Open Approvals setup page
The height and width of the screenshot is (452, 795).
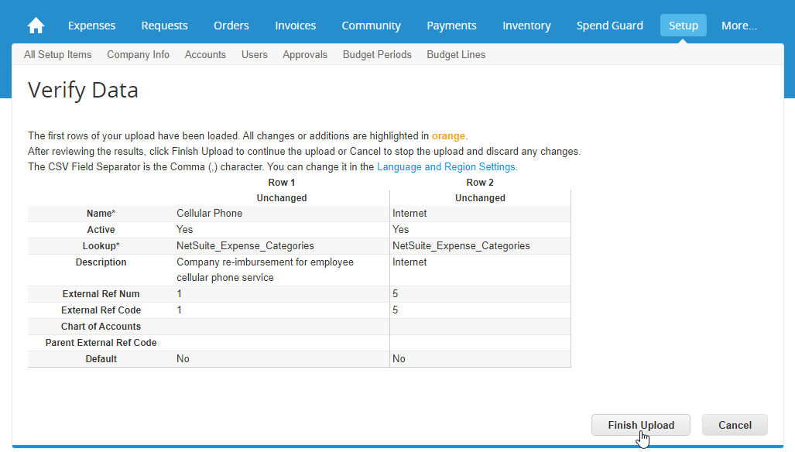305,55
